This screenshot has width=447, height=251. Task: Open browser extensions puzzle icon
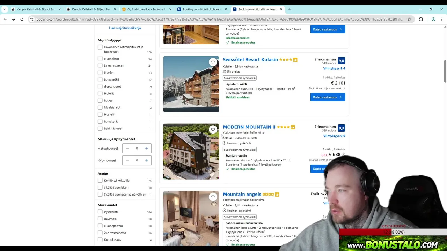pos(421,19)
